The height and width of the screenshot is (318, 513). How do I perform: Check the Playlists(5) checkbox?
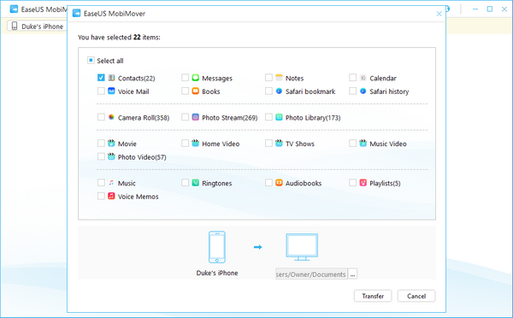[352, 183]
